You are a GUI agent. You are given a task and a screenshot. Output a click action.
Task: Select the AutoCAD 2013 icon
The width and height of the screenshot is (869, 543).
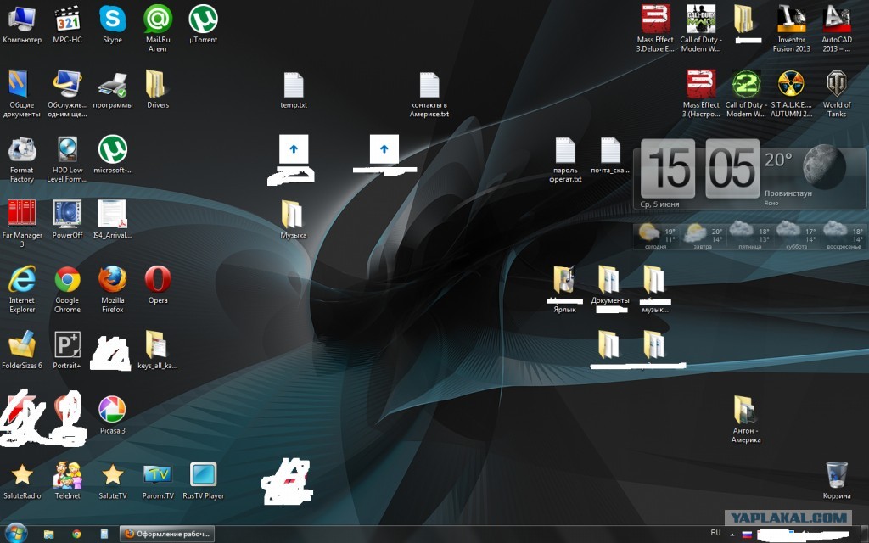pyautogui.click(x=837, y=20)
